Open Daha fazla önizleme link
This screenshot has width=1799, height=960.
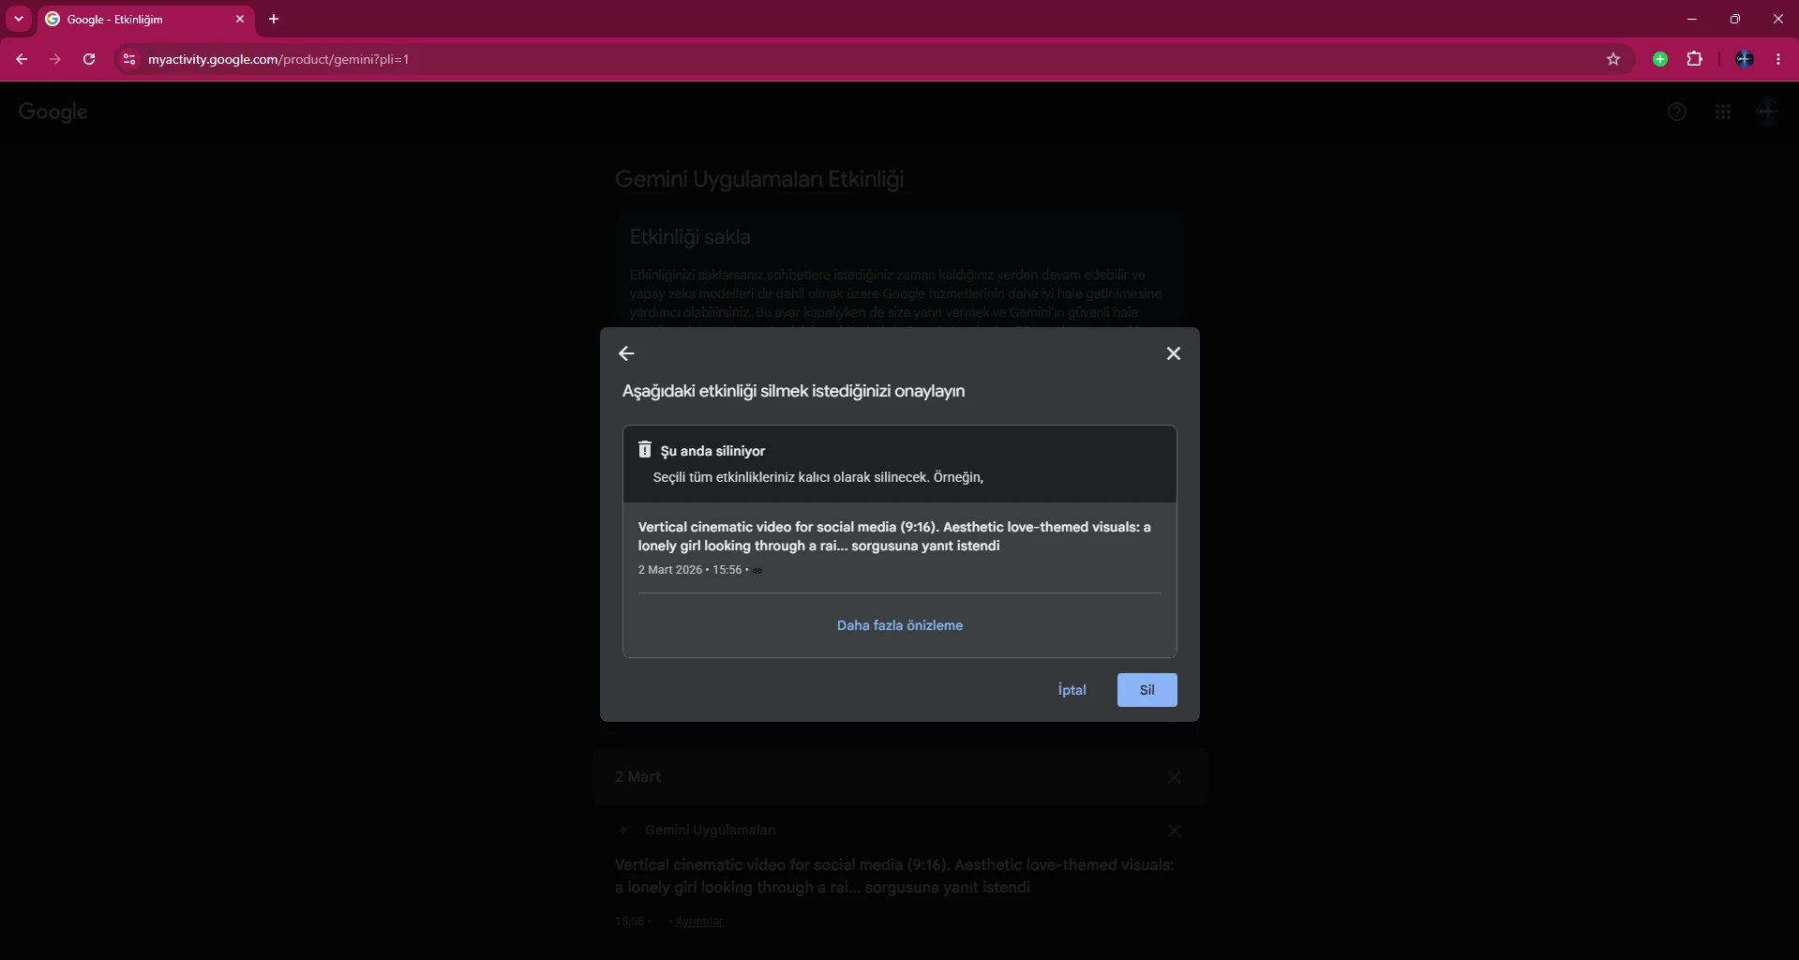coord(899,625)
